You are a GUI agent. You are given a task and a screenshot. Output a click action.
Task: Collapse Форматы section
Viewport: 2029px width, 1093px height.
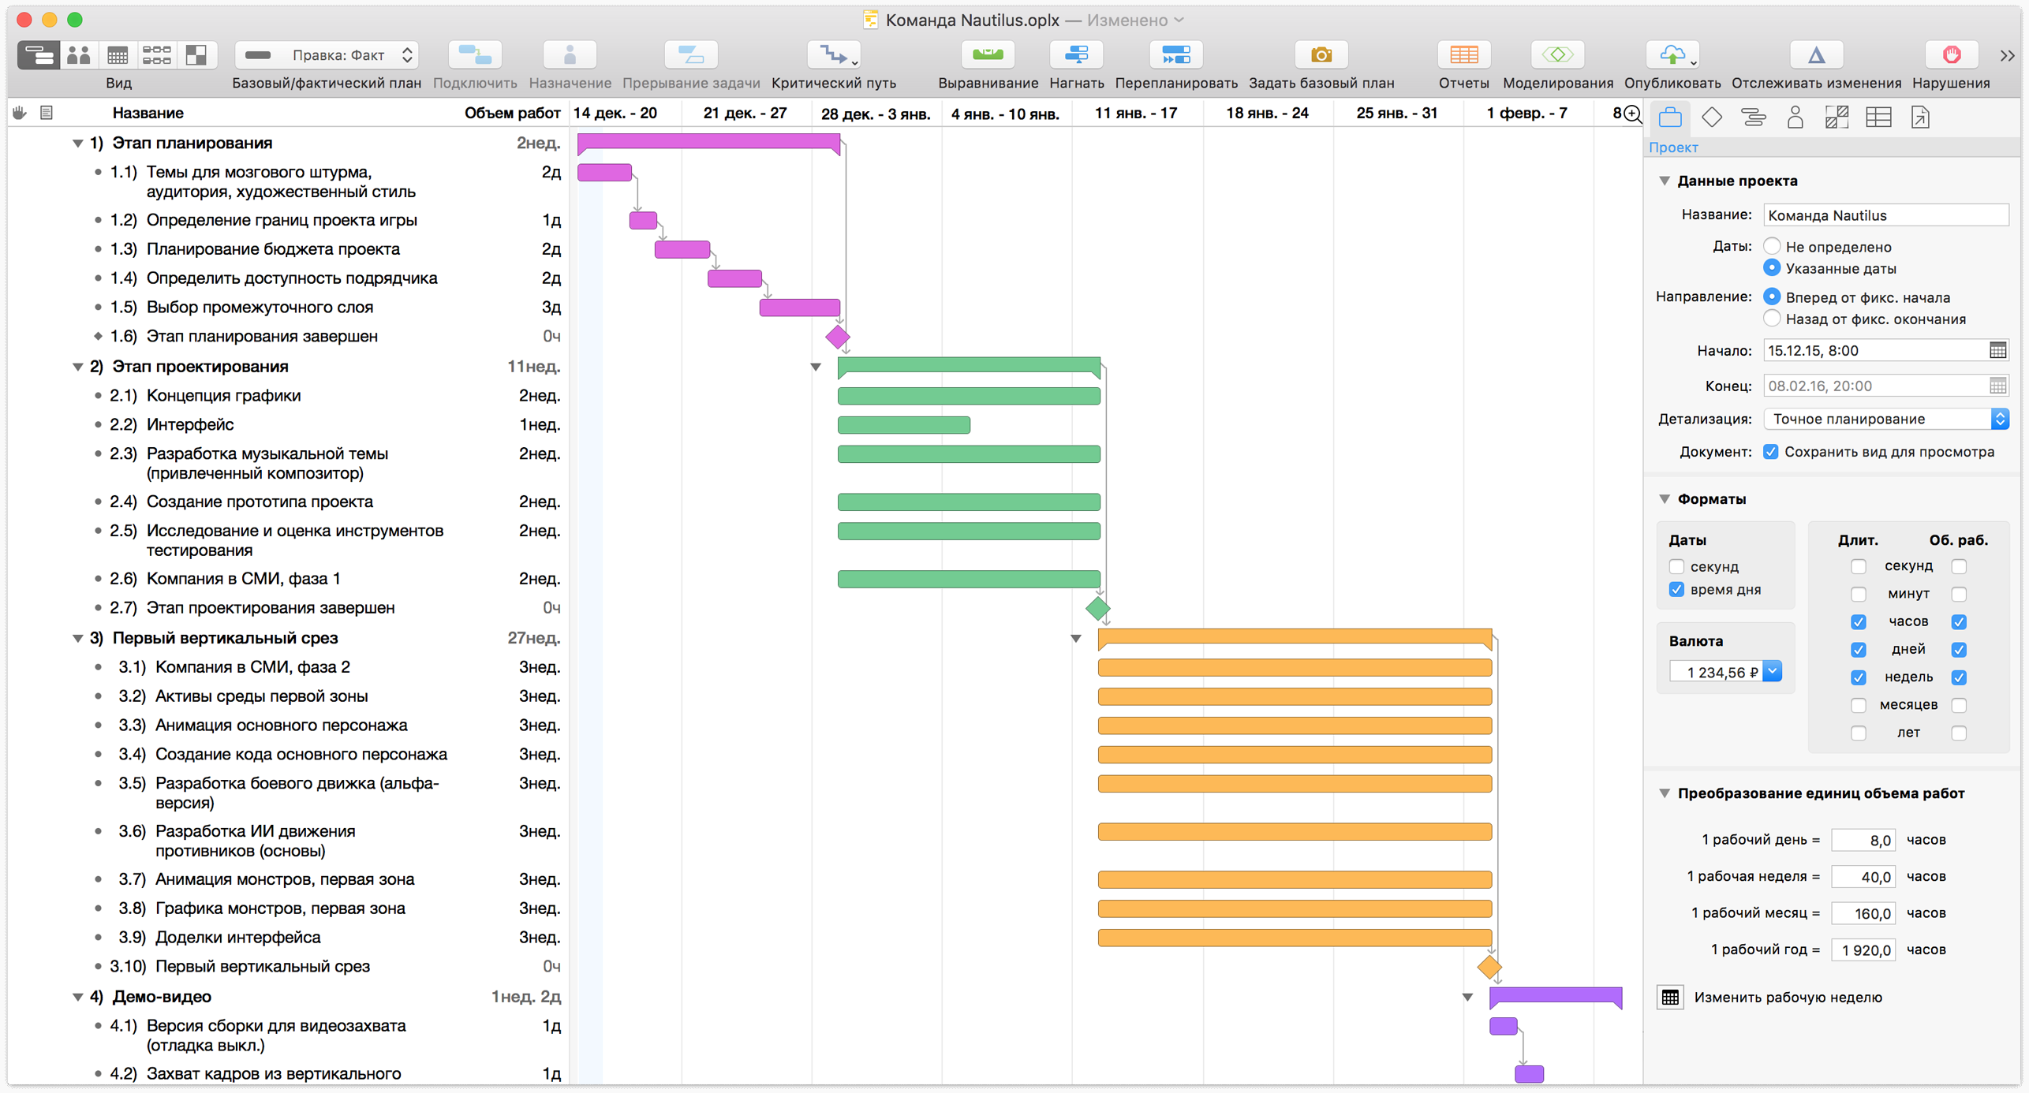1665,499
